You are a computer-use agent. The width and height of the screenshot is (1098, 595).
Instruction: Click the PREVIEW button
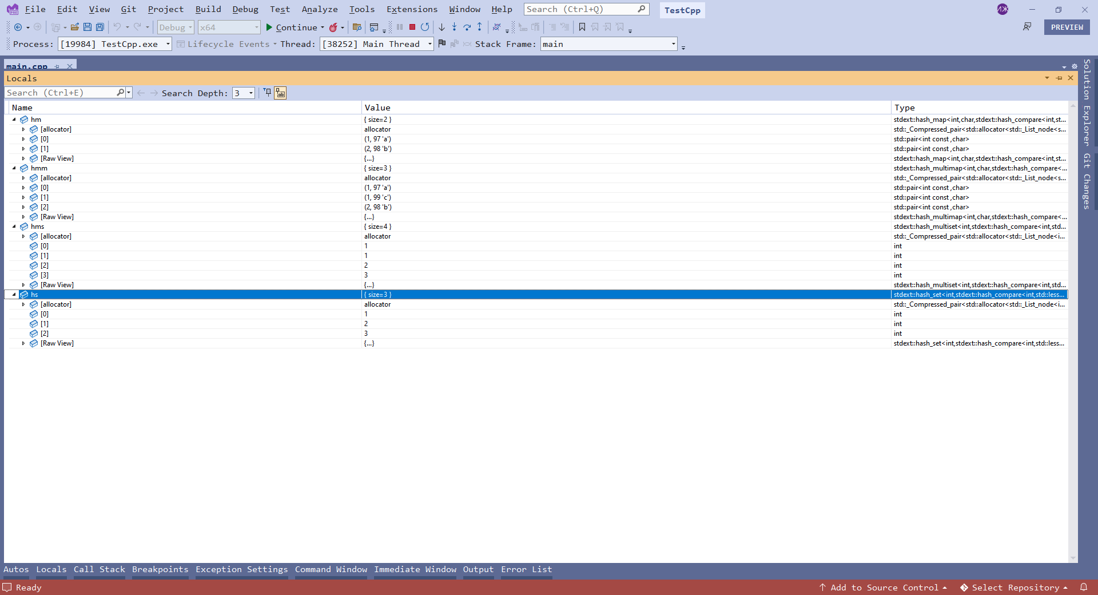1067,27
